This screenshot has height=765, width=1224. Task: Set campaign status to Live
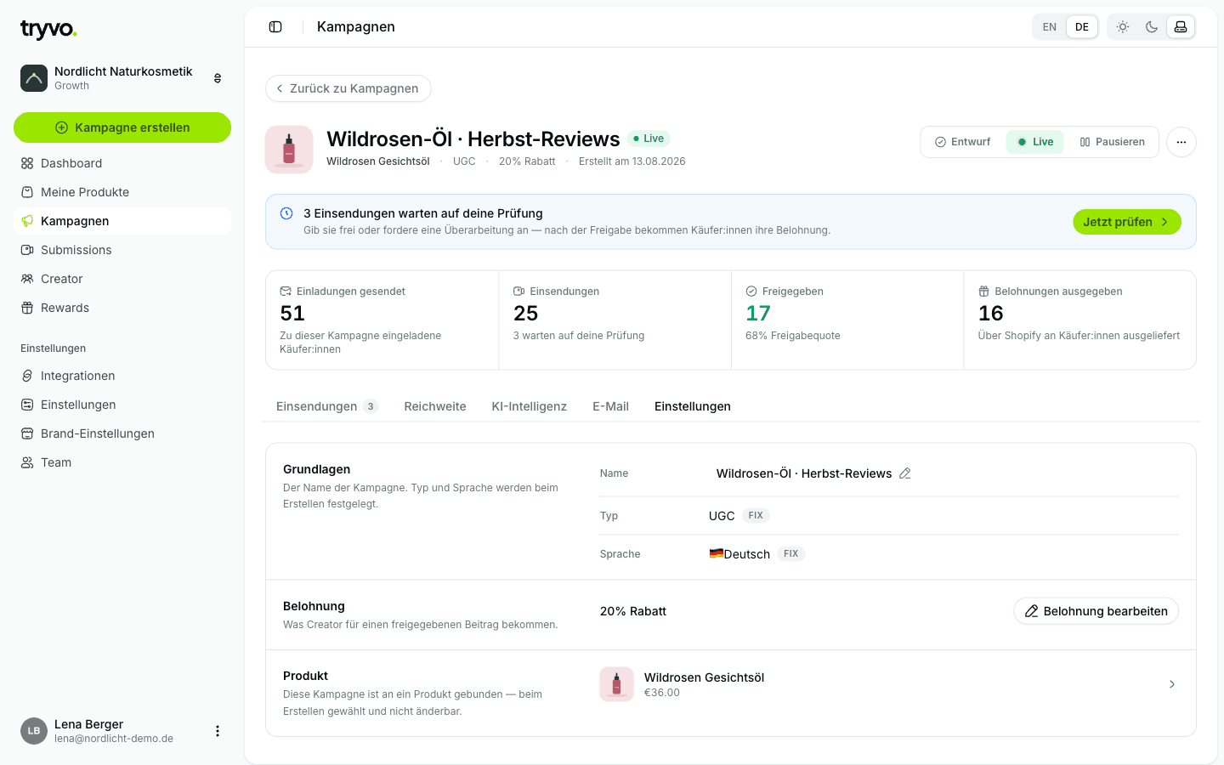coord(1035,142)
